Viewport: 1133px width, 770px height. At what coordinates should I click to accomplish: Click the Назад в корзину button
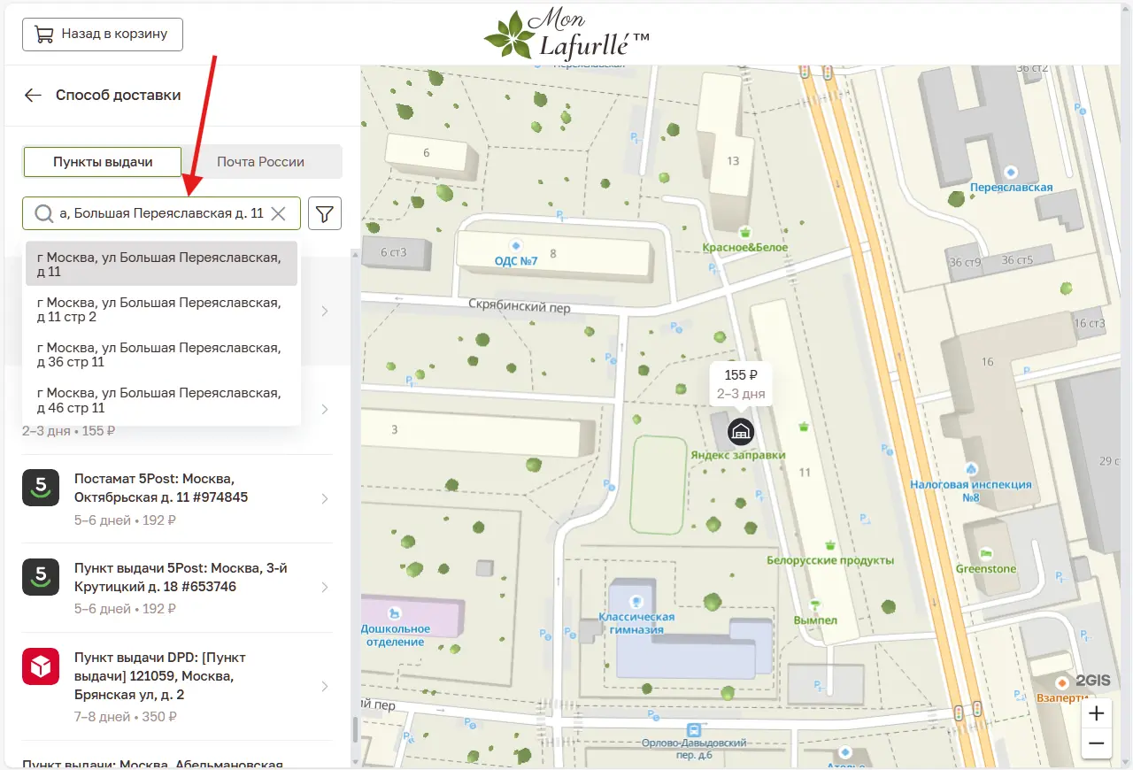coord(102,35)
